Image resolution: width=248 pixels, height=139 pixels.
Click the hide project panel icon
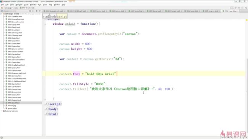[40, 11]
